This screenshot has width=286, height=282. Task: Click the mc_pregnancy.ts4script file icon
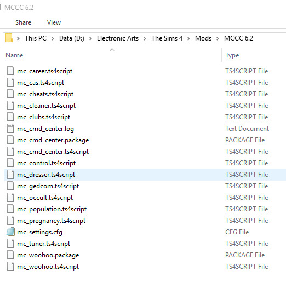10,220
